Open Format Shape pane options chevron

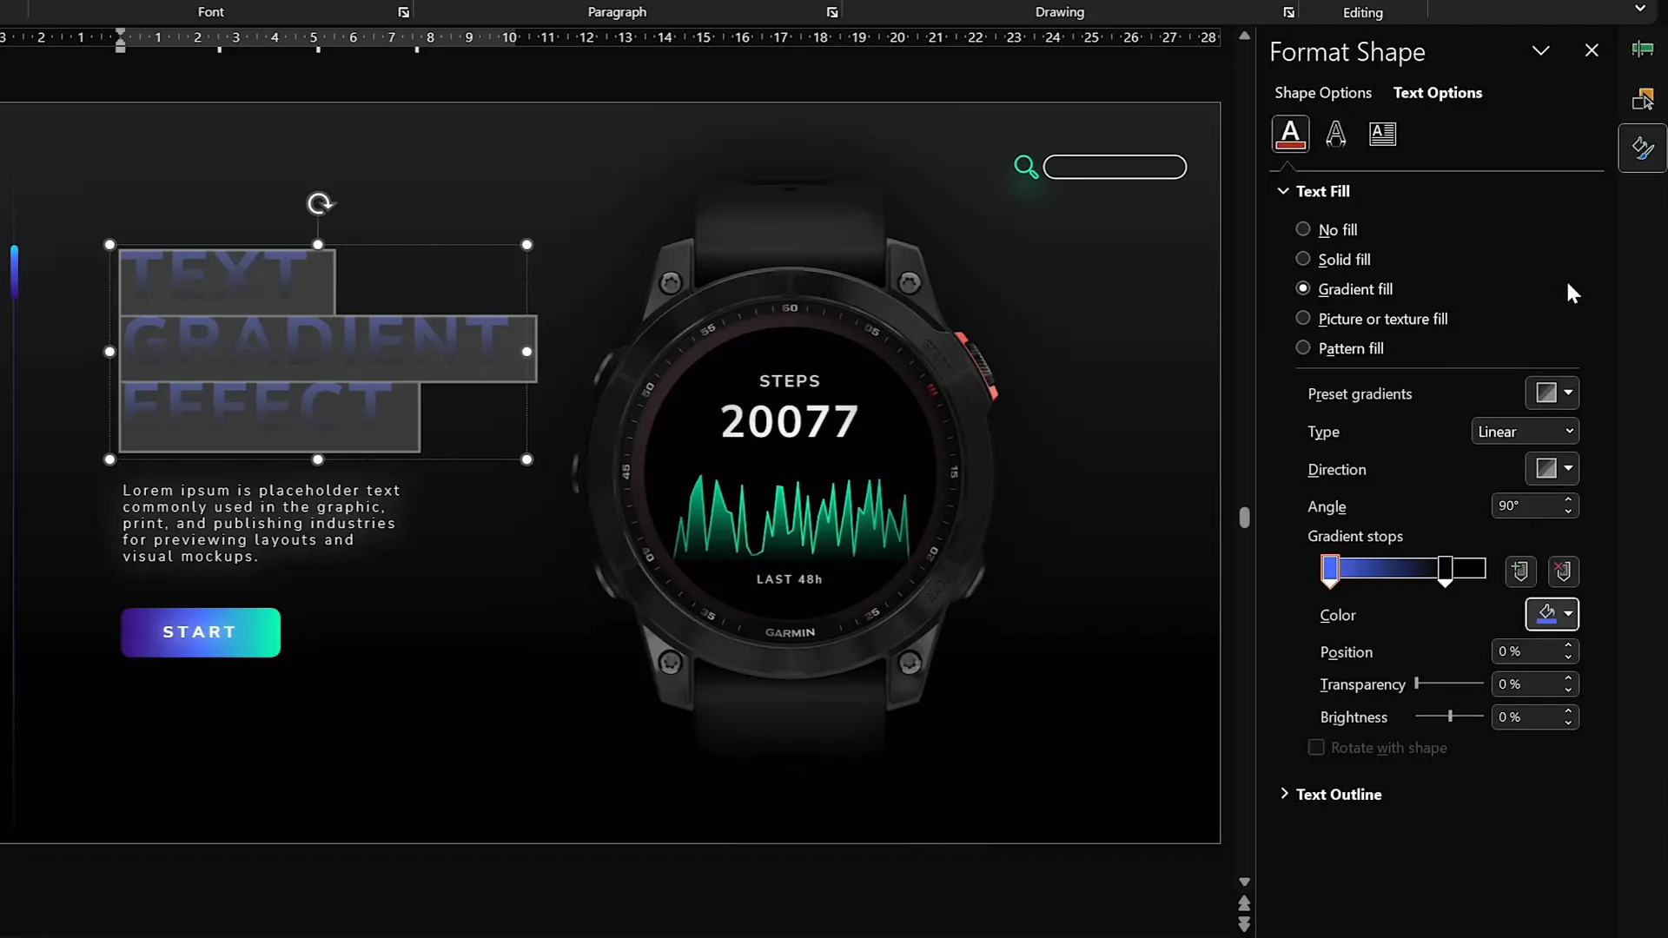1541,50
